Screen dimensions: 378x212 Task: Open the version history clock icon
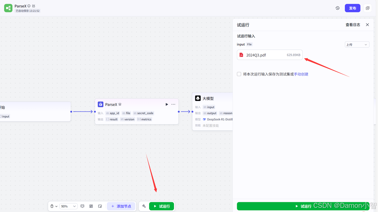click(x=338, y=8)
